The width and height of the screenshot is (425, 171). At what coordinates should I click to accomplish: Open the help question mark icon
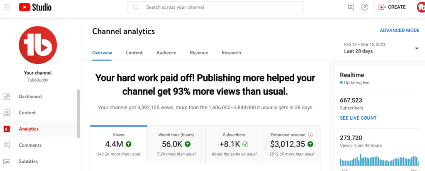pyautogui.click(x=365, y=7)
